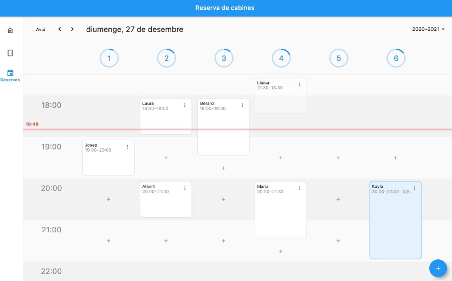452x281 pixels.
Task: Add reservation at 19:00 in cabin 2
Action: (166, 158)
